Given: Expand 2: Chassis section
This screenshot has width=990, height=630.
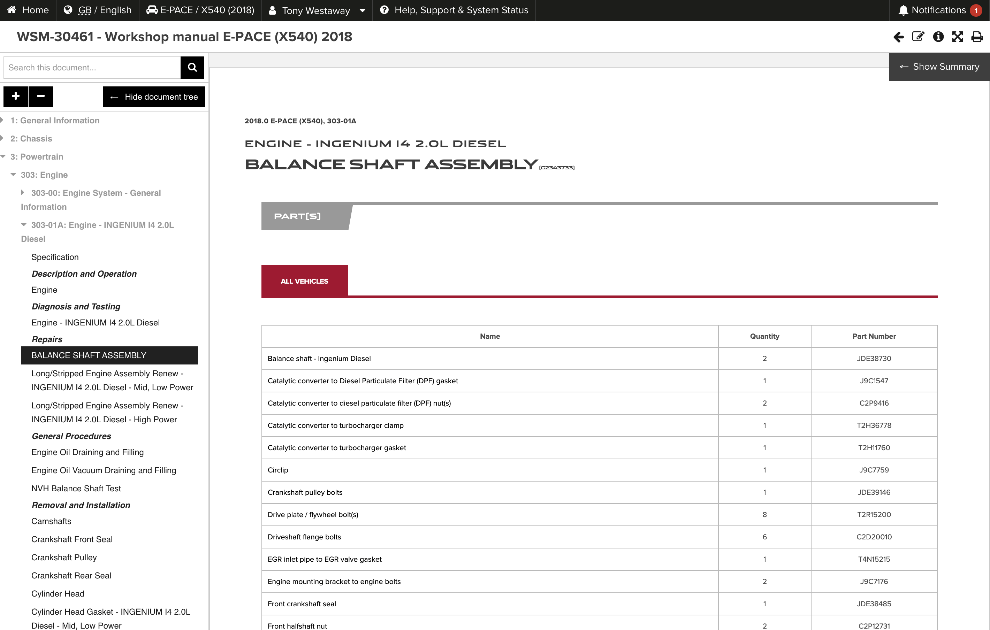Looking at the screenshot, I should [2, 138].
